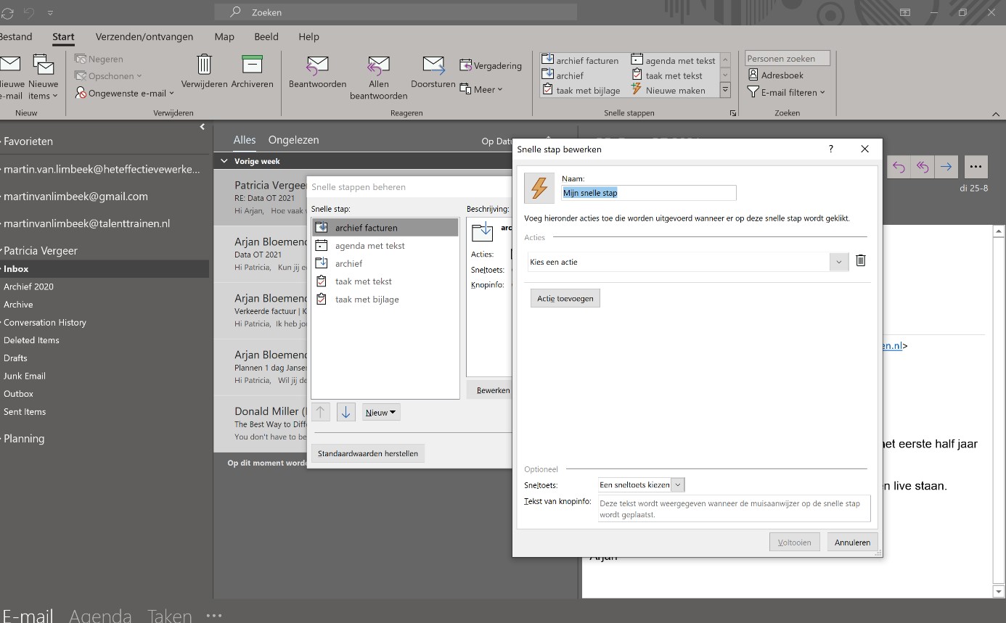The height and width of the screenshot is (623, 1006).
Task: Collapse the ribbon with the chevron
Action: click(x=995, y=113)
